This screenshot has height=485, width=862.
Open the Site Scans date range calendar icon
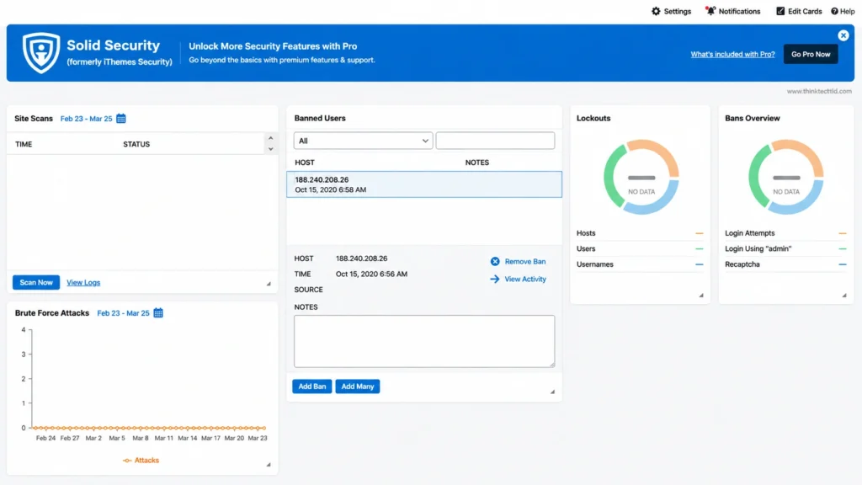coord(121,118)
